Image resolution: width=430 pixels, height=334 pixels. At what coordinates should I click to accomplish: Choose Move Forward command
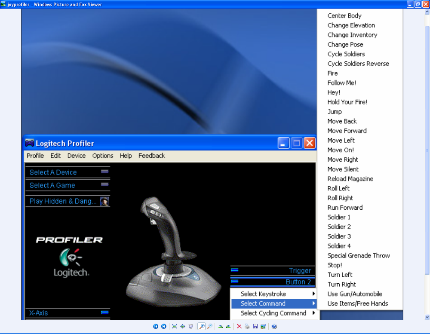pos(360,131)
